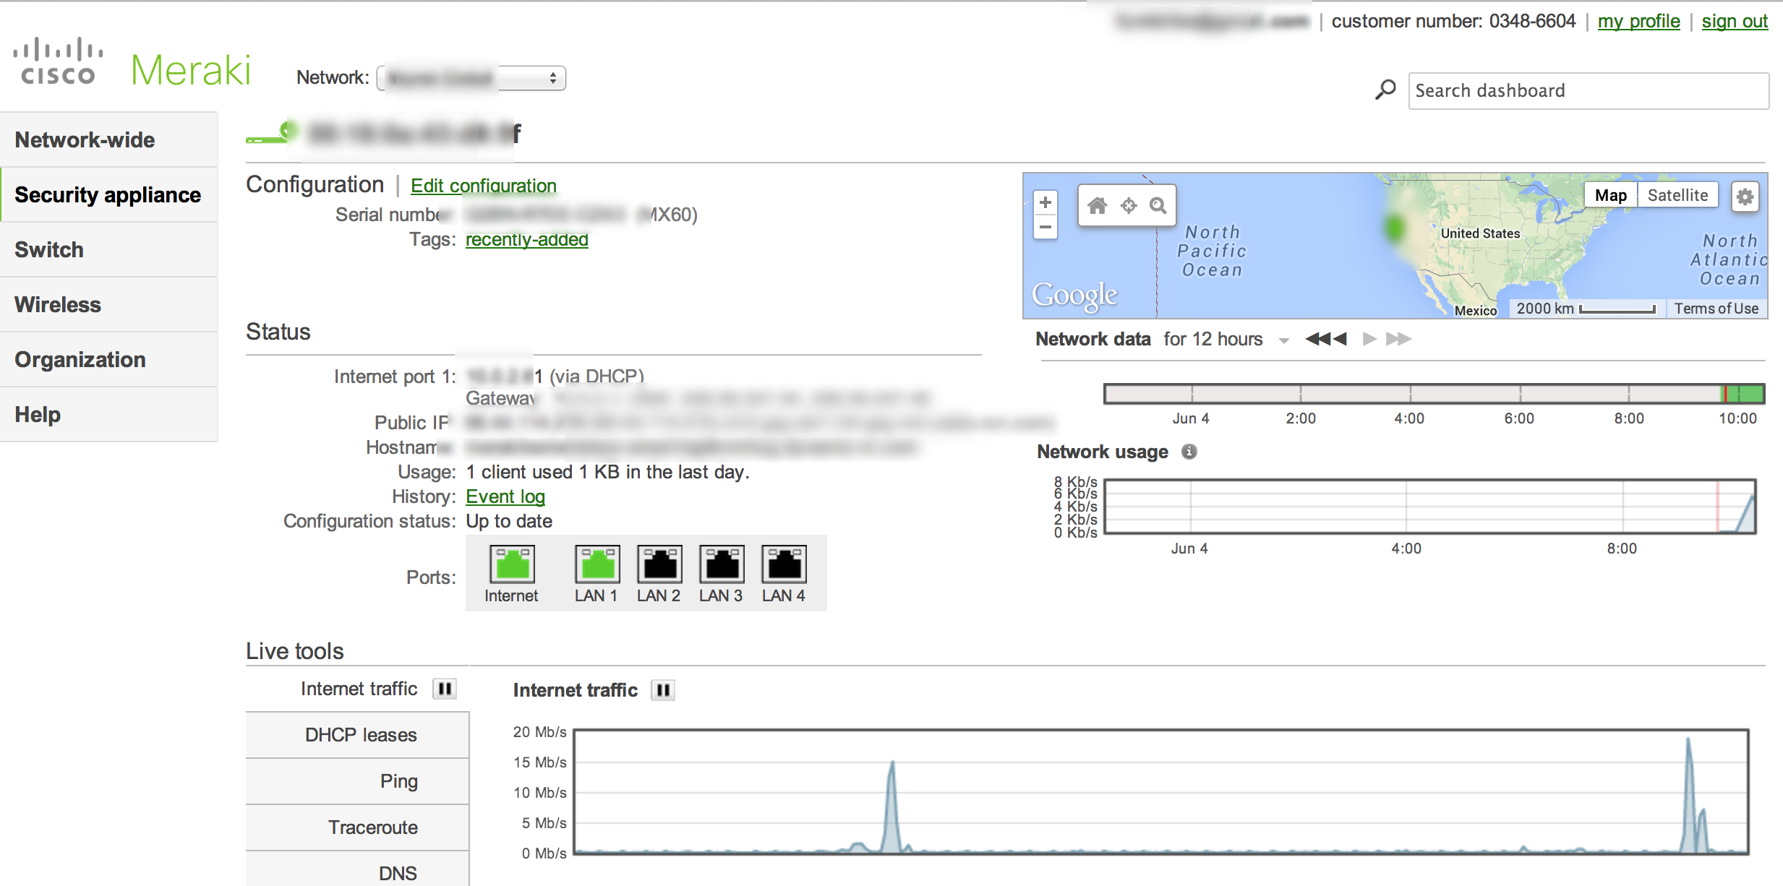Toggle pause next to Internet traffic tool
This screenshot has height=886, width=1783.
(x=445, y=689)
